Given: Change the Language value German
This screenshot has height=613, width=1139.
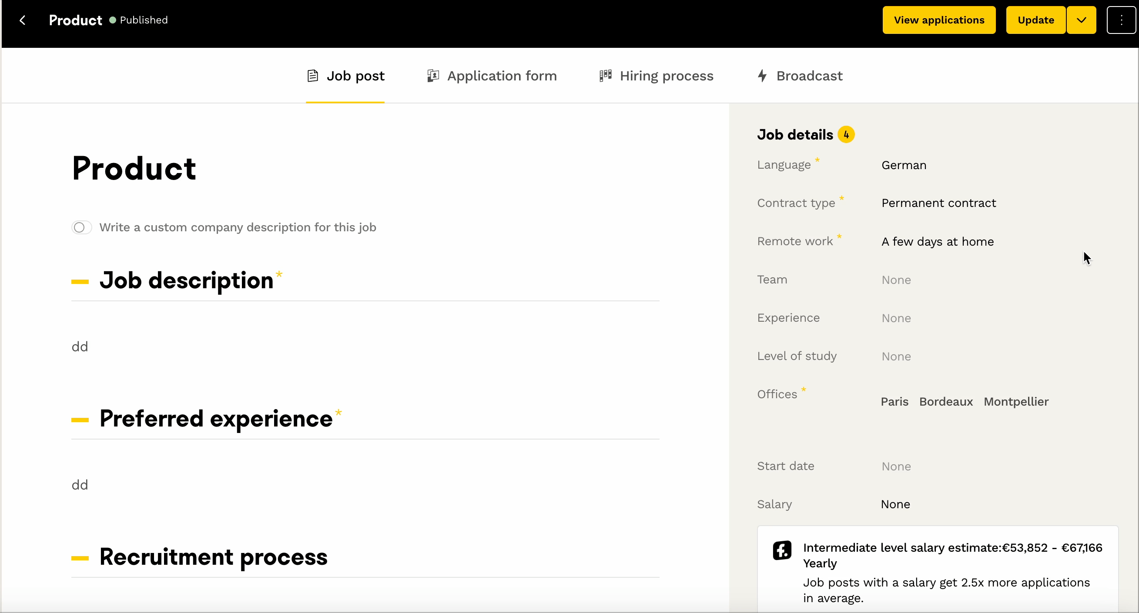Looking at the screenshot, I should click(903, 165).
